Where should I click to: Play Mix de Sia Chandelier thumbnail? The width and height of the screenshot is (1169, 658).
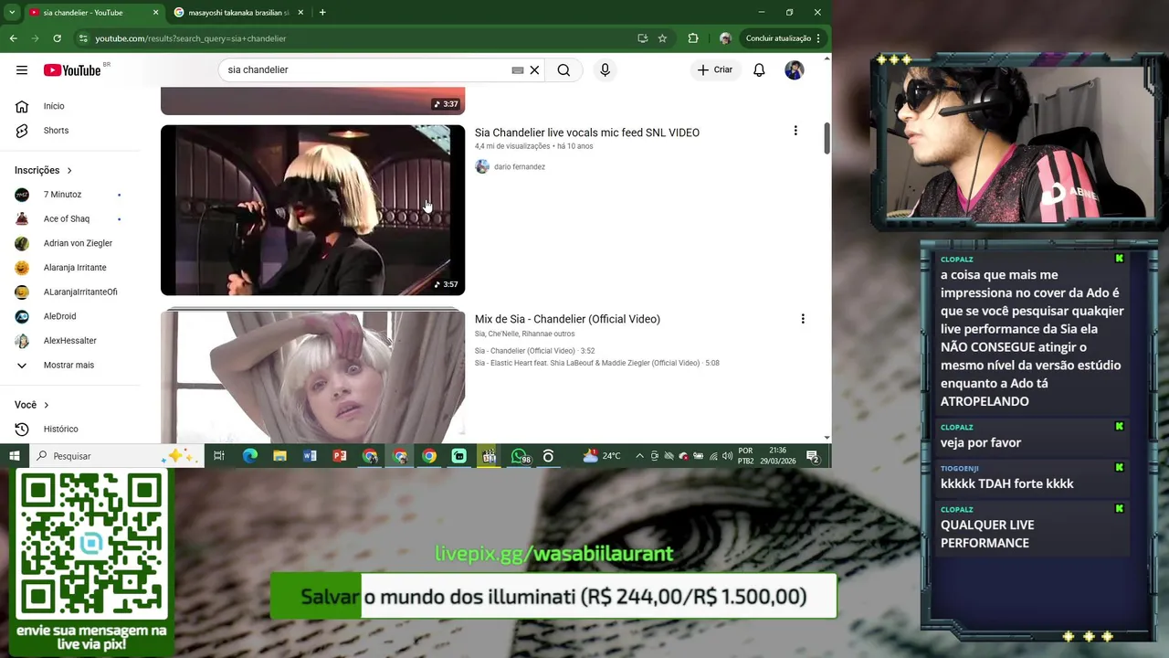pyautogui.click(x=312, y=377)
